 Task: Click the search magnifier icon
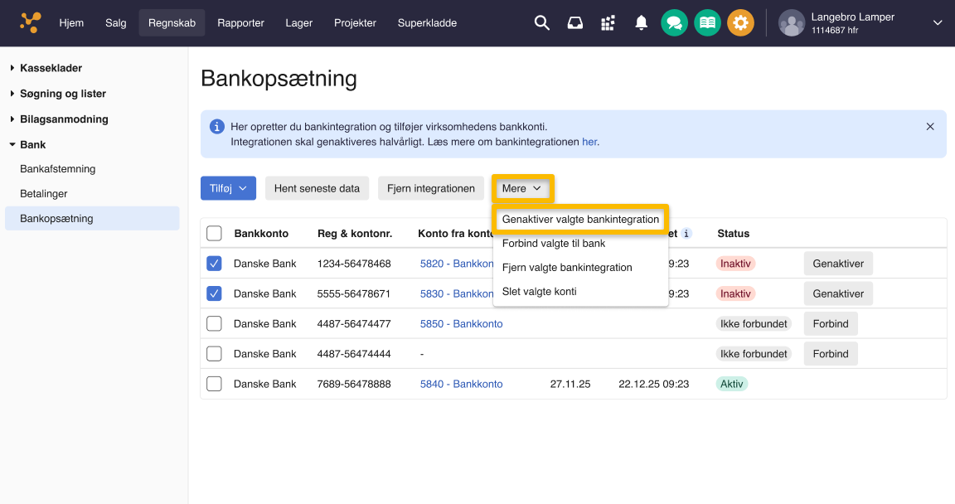541,23
